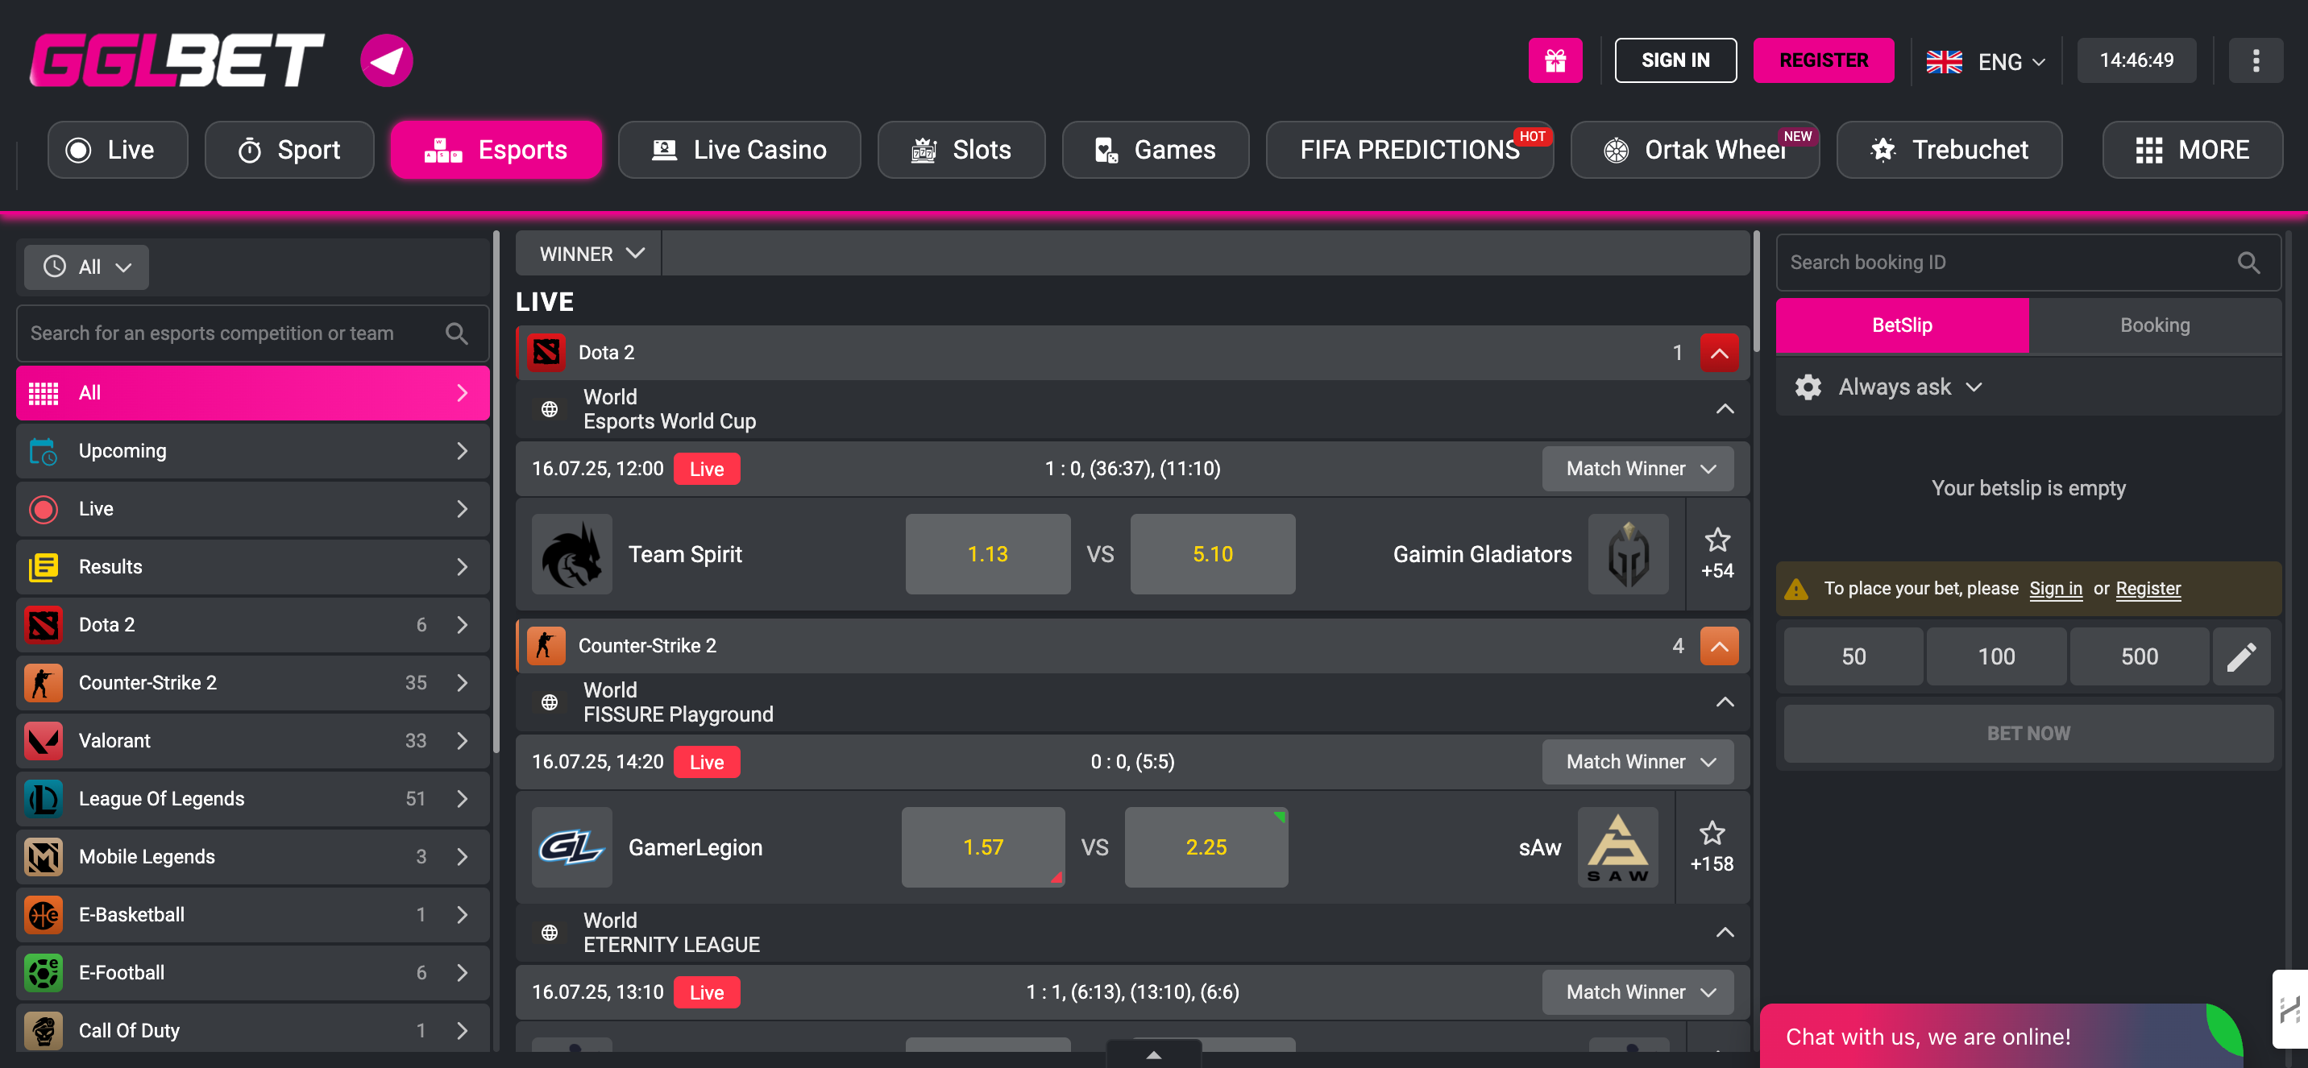Image resolution: width=2308 pixels, height=1068 pixels.
Task: Click the E-Basketball sidebar icon
Action: pyautogui.click(x=43, y=915)
